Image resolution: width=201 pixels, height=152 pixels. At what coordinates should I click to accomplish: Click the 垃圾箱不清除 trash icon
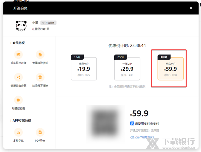click(x=40, y=77)
